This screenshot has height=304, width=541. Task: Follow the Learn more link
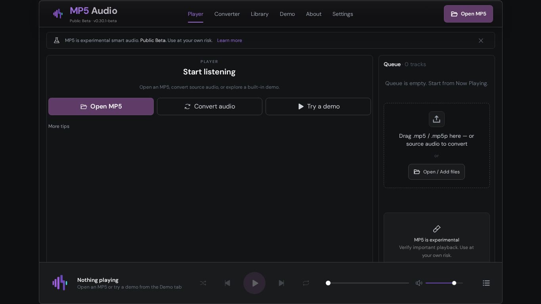tap(229, 40)
